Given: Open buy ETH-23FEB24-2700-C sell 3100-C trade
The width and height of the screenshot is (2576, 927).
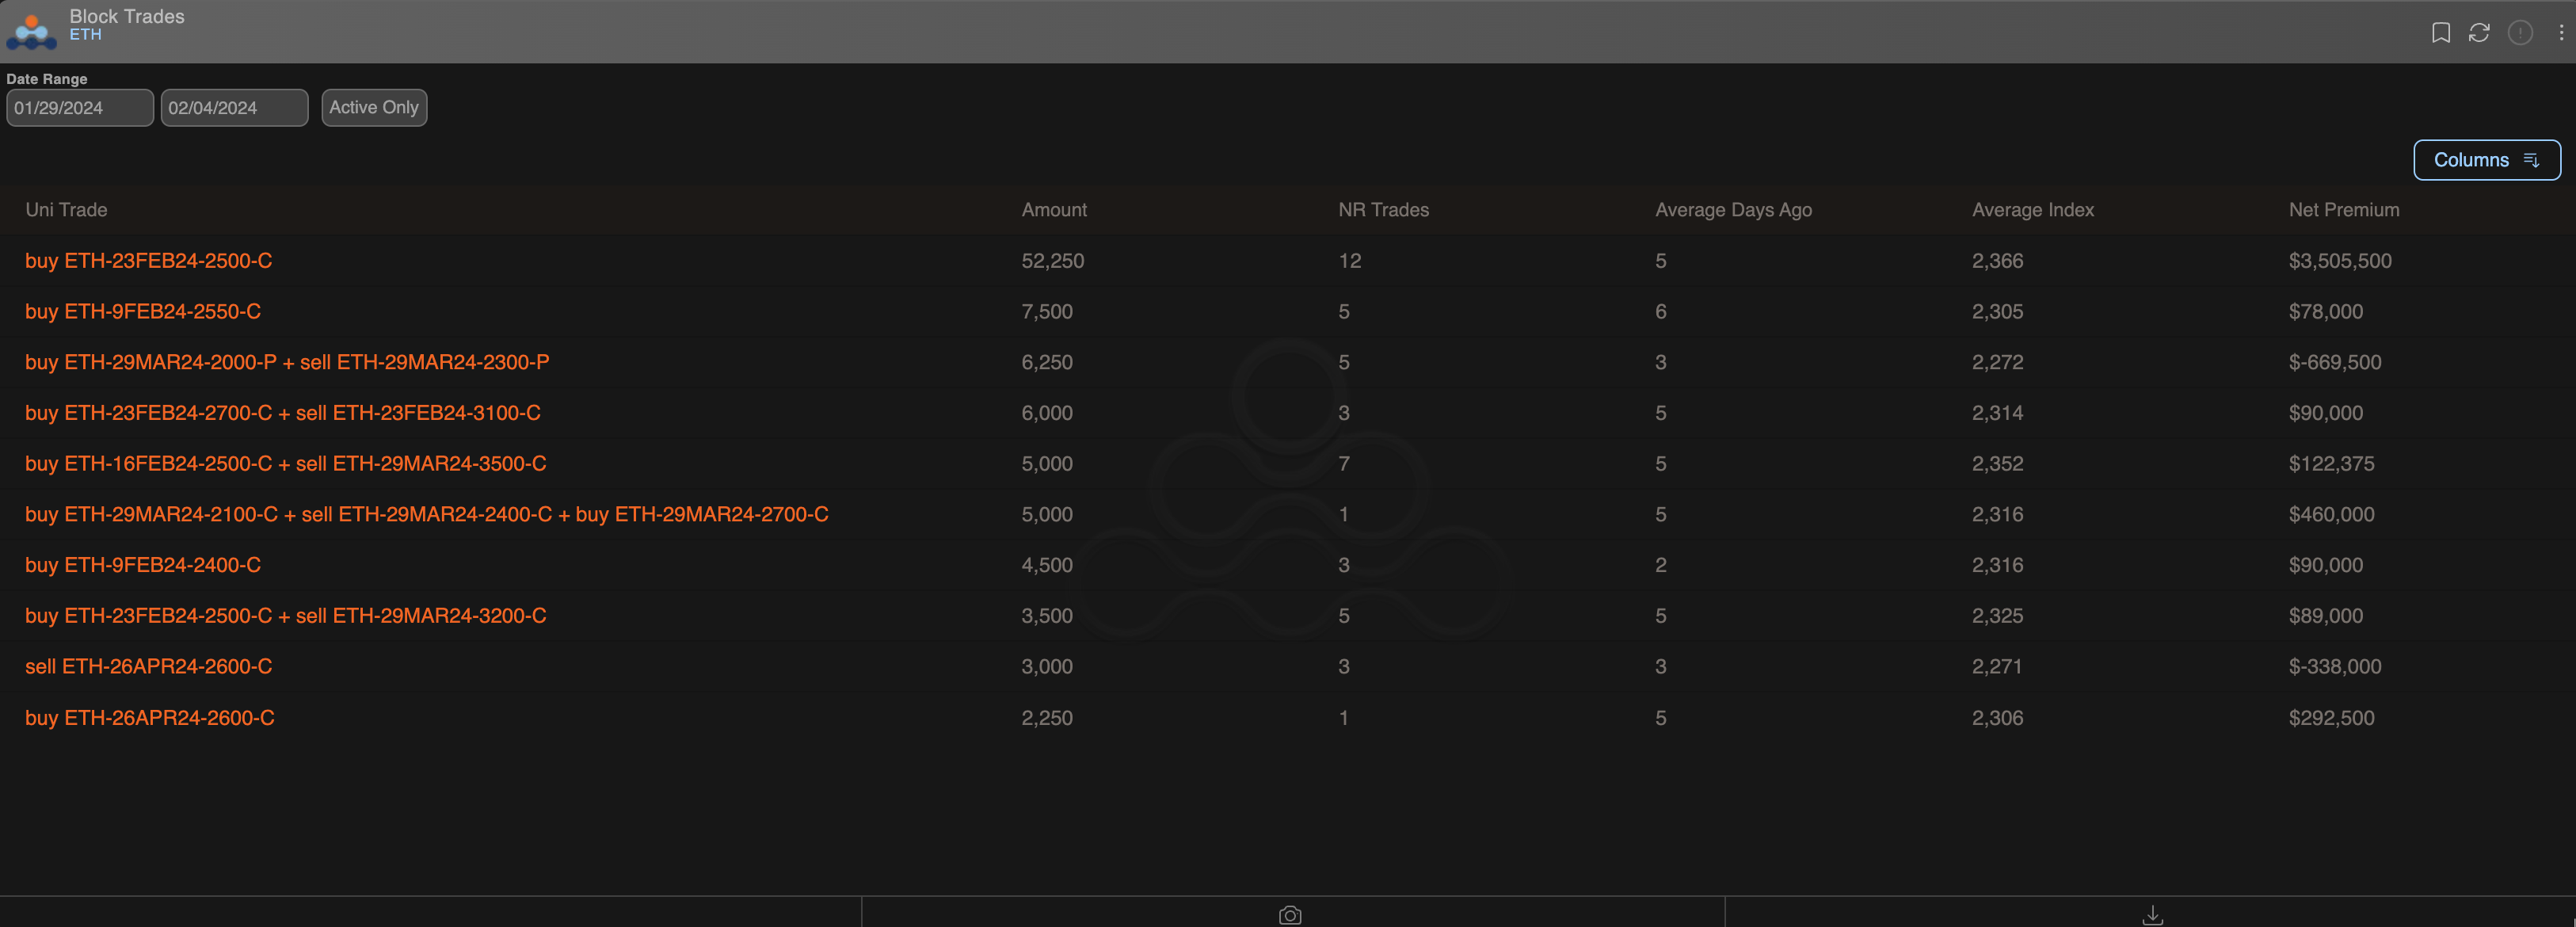Looking at the screenshot, I should 283,413.
